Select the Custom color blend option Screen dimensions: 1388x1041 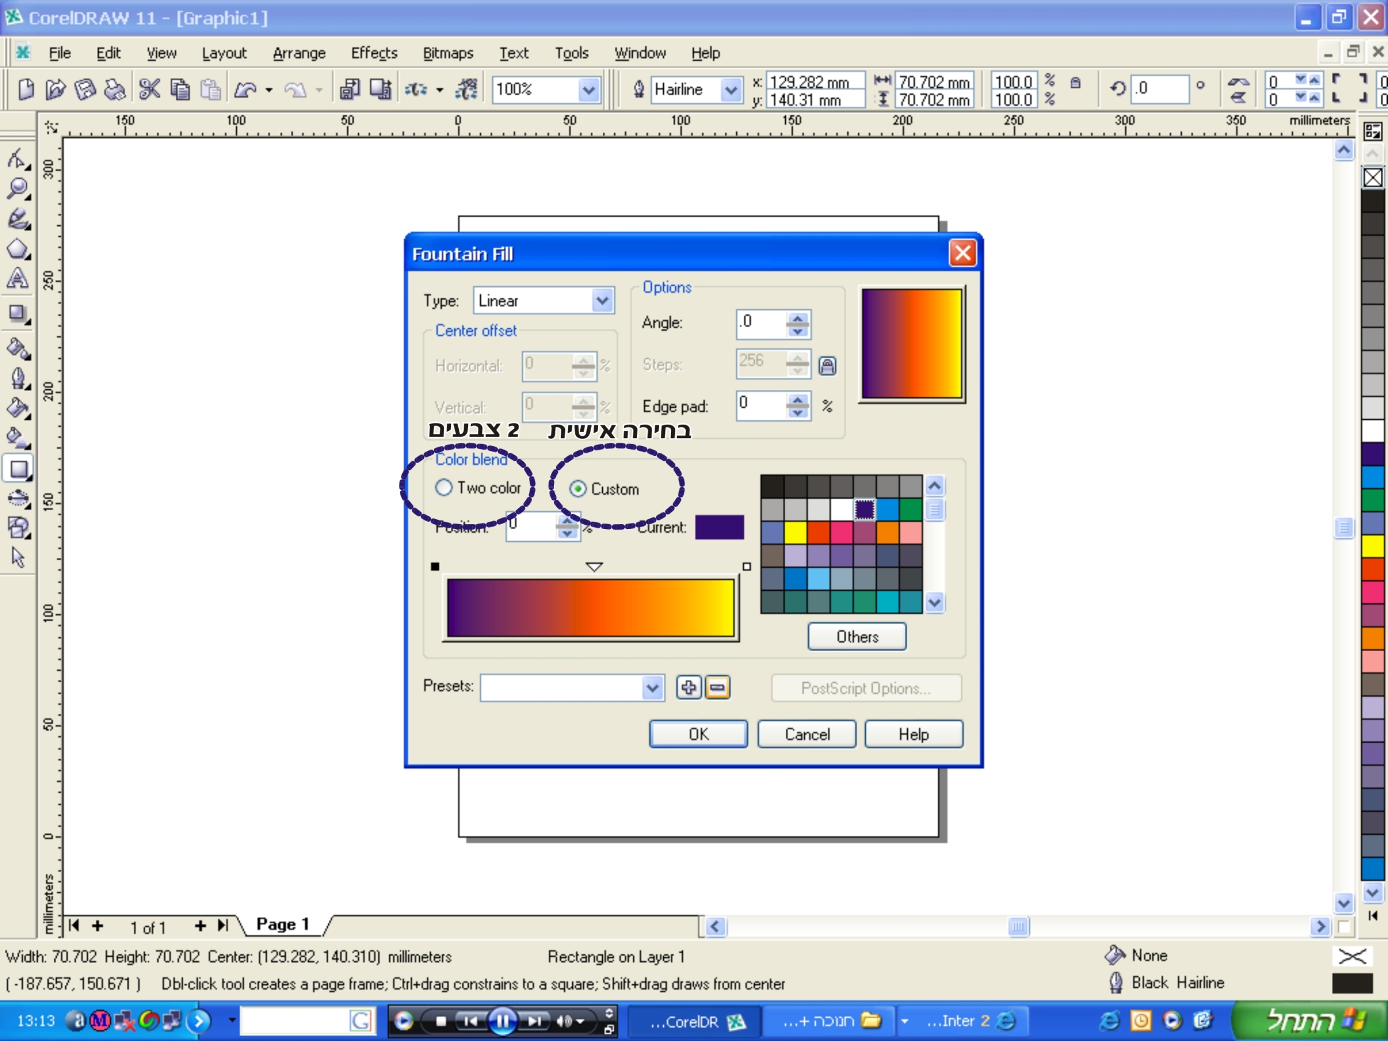[578, 489]
